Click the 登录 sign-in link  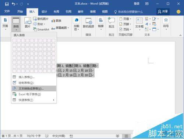[x=137, y=4]
